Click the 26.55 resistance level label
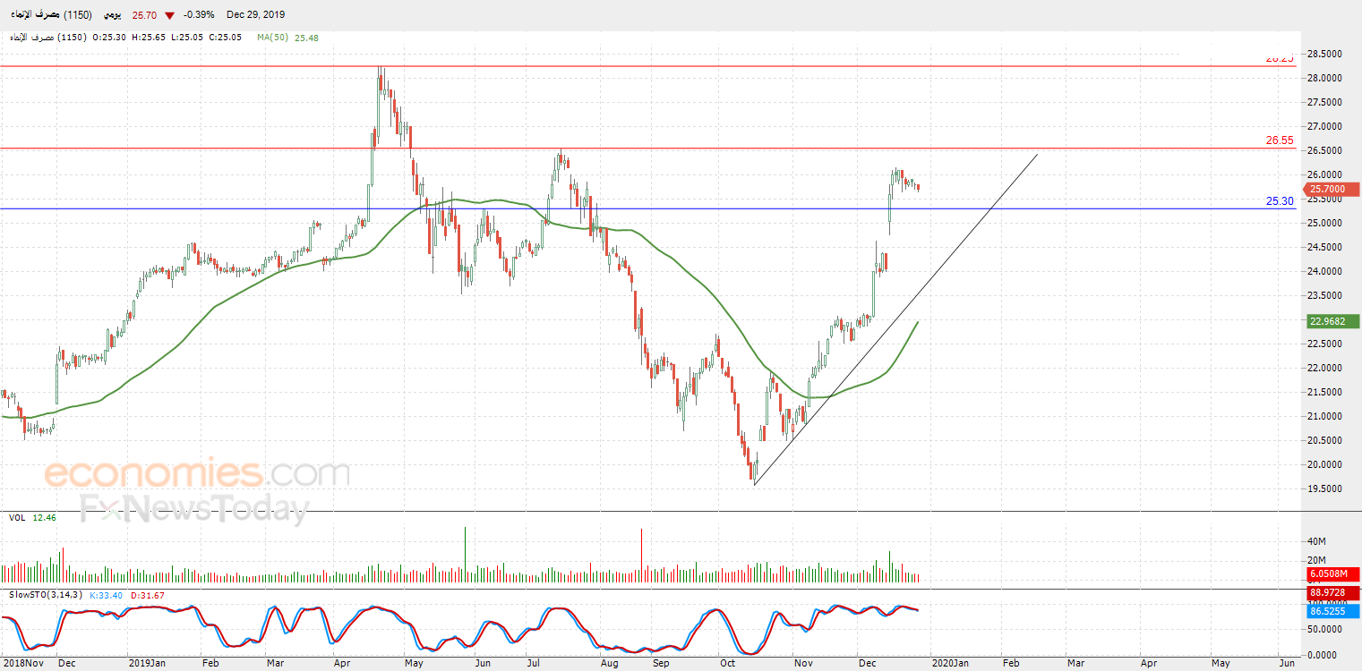1362x671 pixels. 1279,140
